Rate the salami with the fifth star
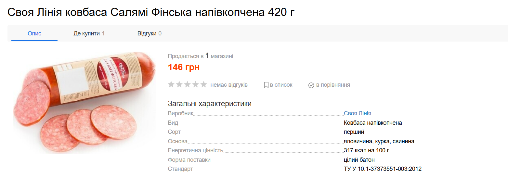508x177 pixels. (x=204, y=85)
